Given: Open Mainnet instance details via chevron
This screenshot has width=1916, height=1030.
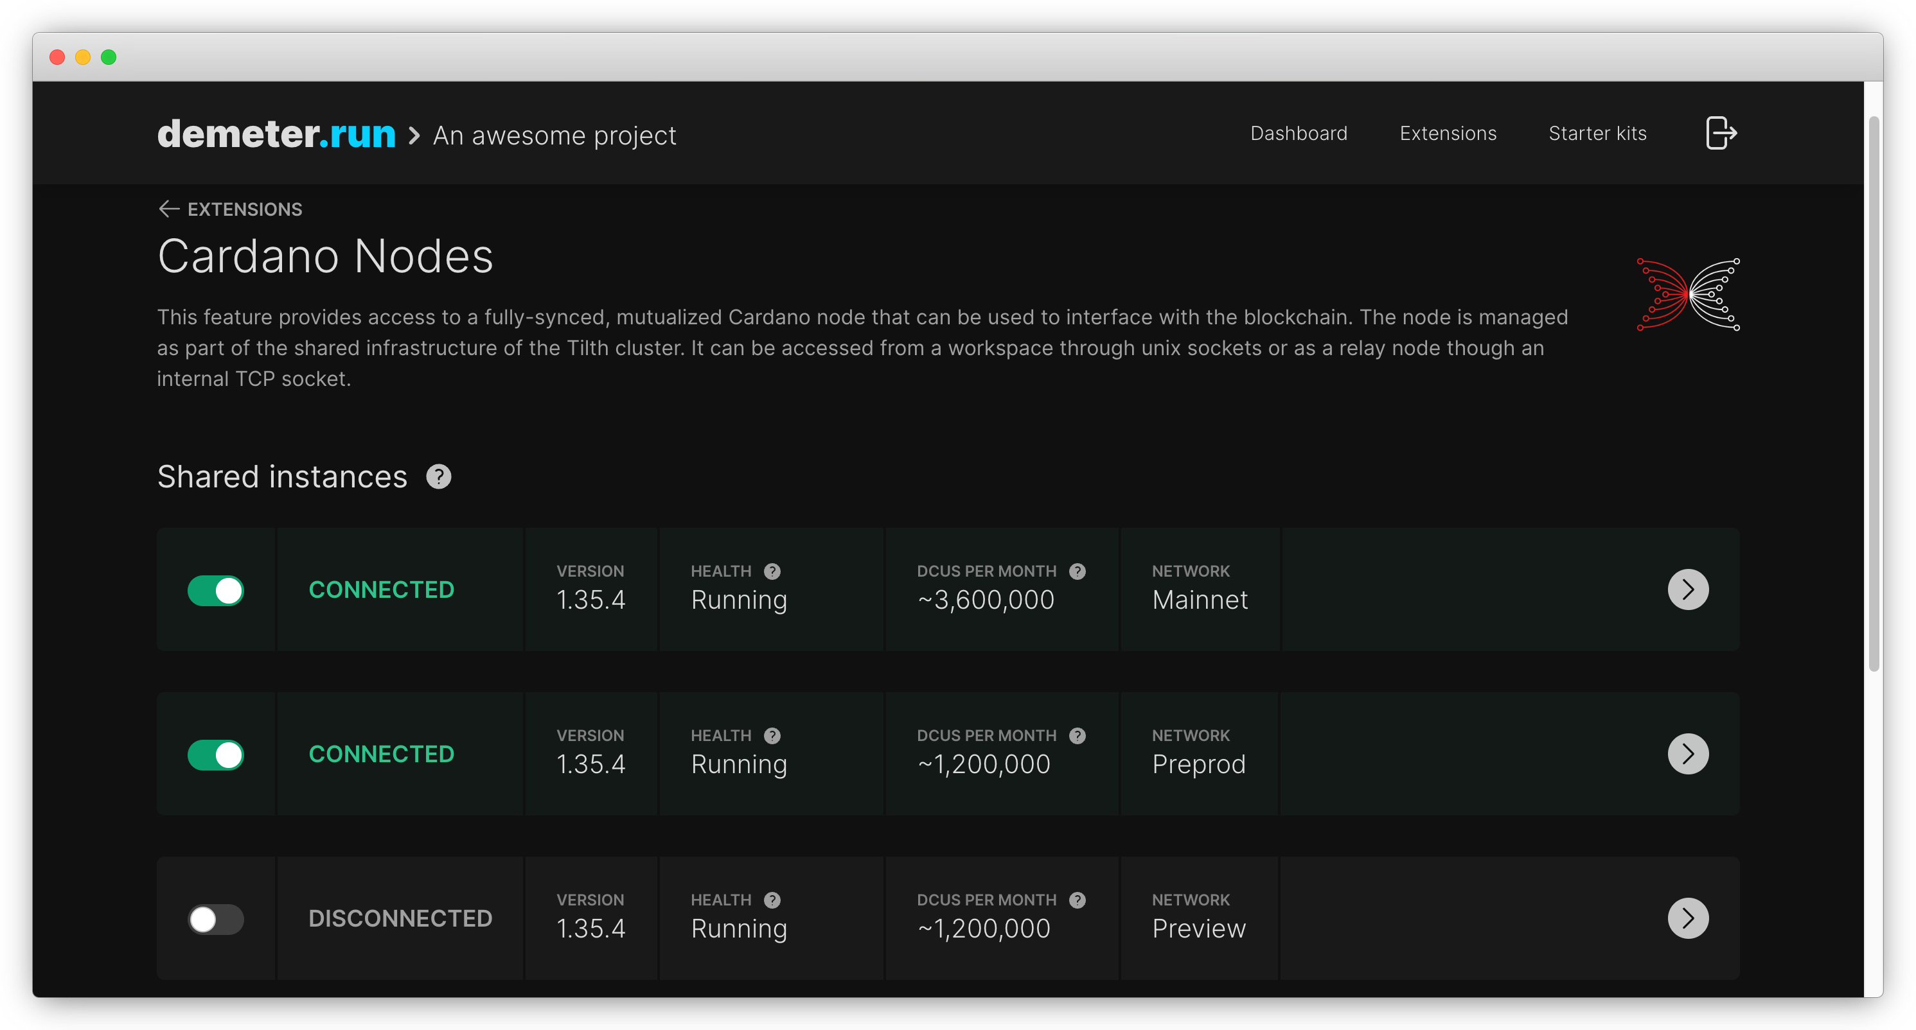Looking at the screenshot, I should pos(1688,590).
